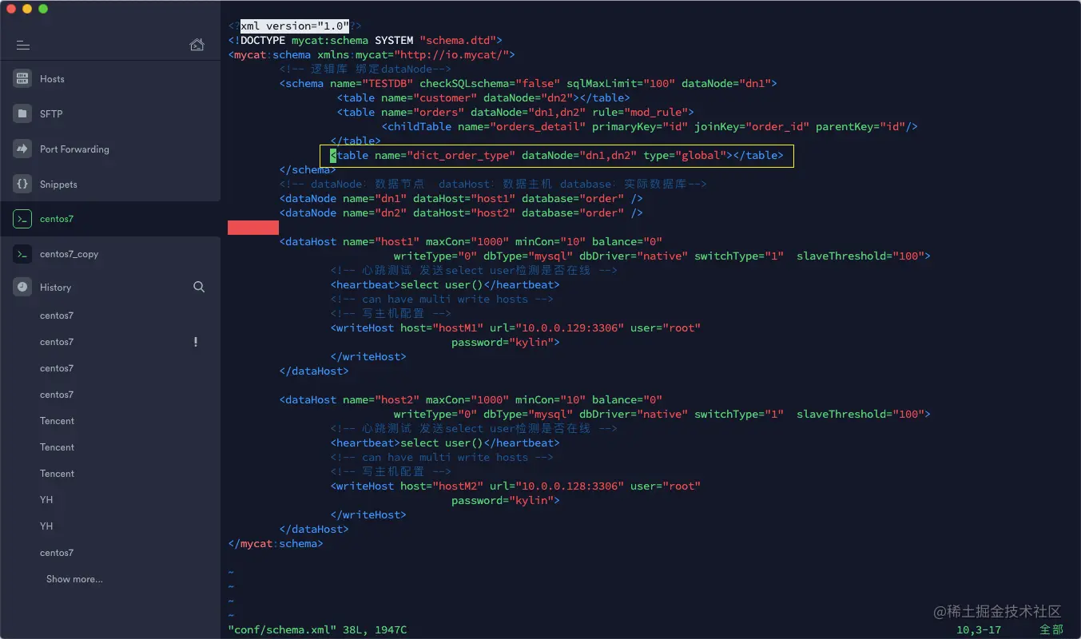Click Show more... in history list

(74, 579)
